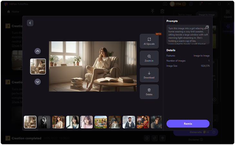Select thumbnail of girl by window
The width and height of the screenshot is (235, 145).
pyautogui.click(x=73, y=122)
